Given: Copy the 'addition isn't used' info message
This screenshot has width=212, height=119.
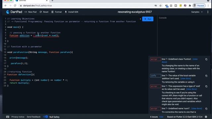Looking at the screenshot, I should pos(206,76).
